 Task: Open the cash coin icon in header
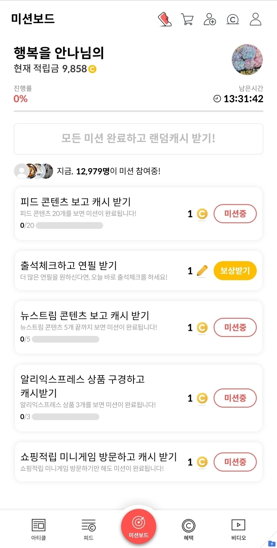coord(233,19)
